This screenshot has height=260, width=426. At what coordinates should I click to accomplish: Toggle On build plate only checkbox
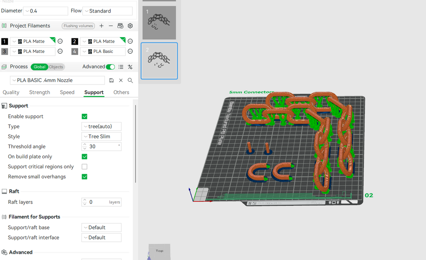[x=84, y=157]
